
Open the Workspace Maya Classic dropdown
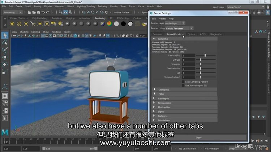tap(246, 7)
